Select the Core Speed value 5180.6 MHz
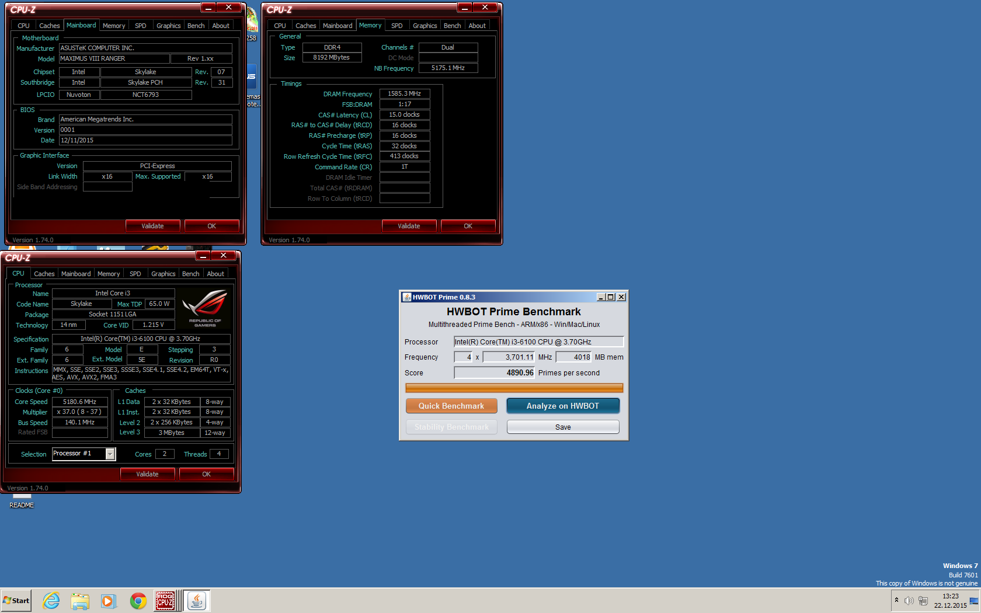This screenshot has height=613, width=981. pos(80,402)
